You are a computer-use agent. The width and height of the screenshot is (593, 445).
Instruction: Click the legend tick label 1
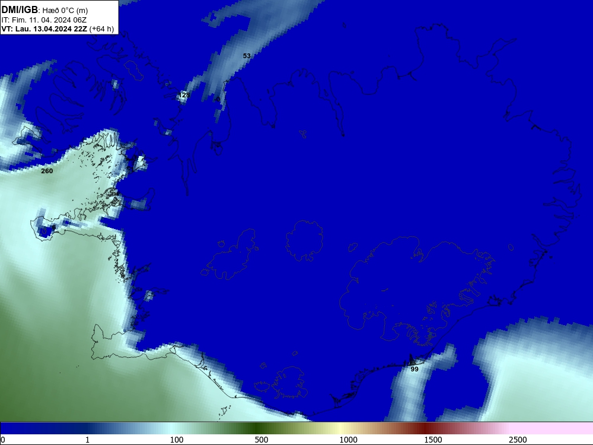(87, 440)
